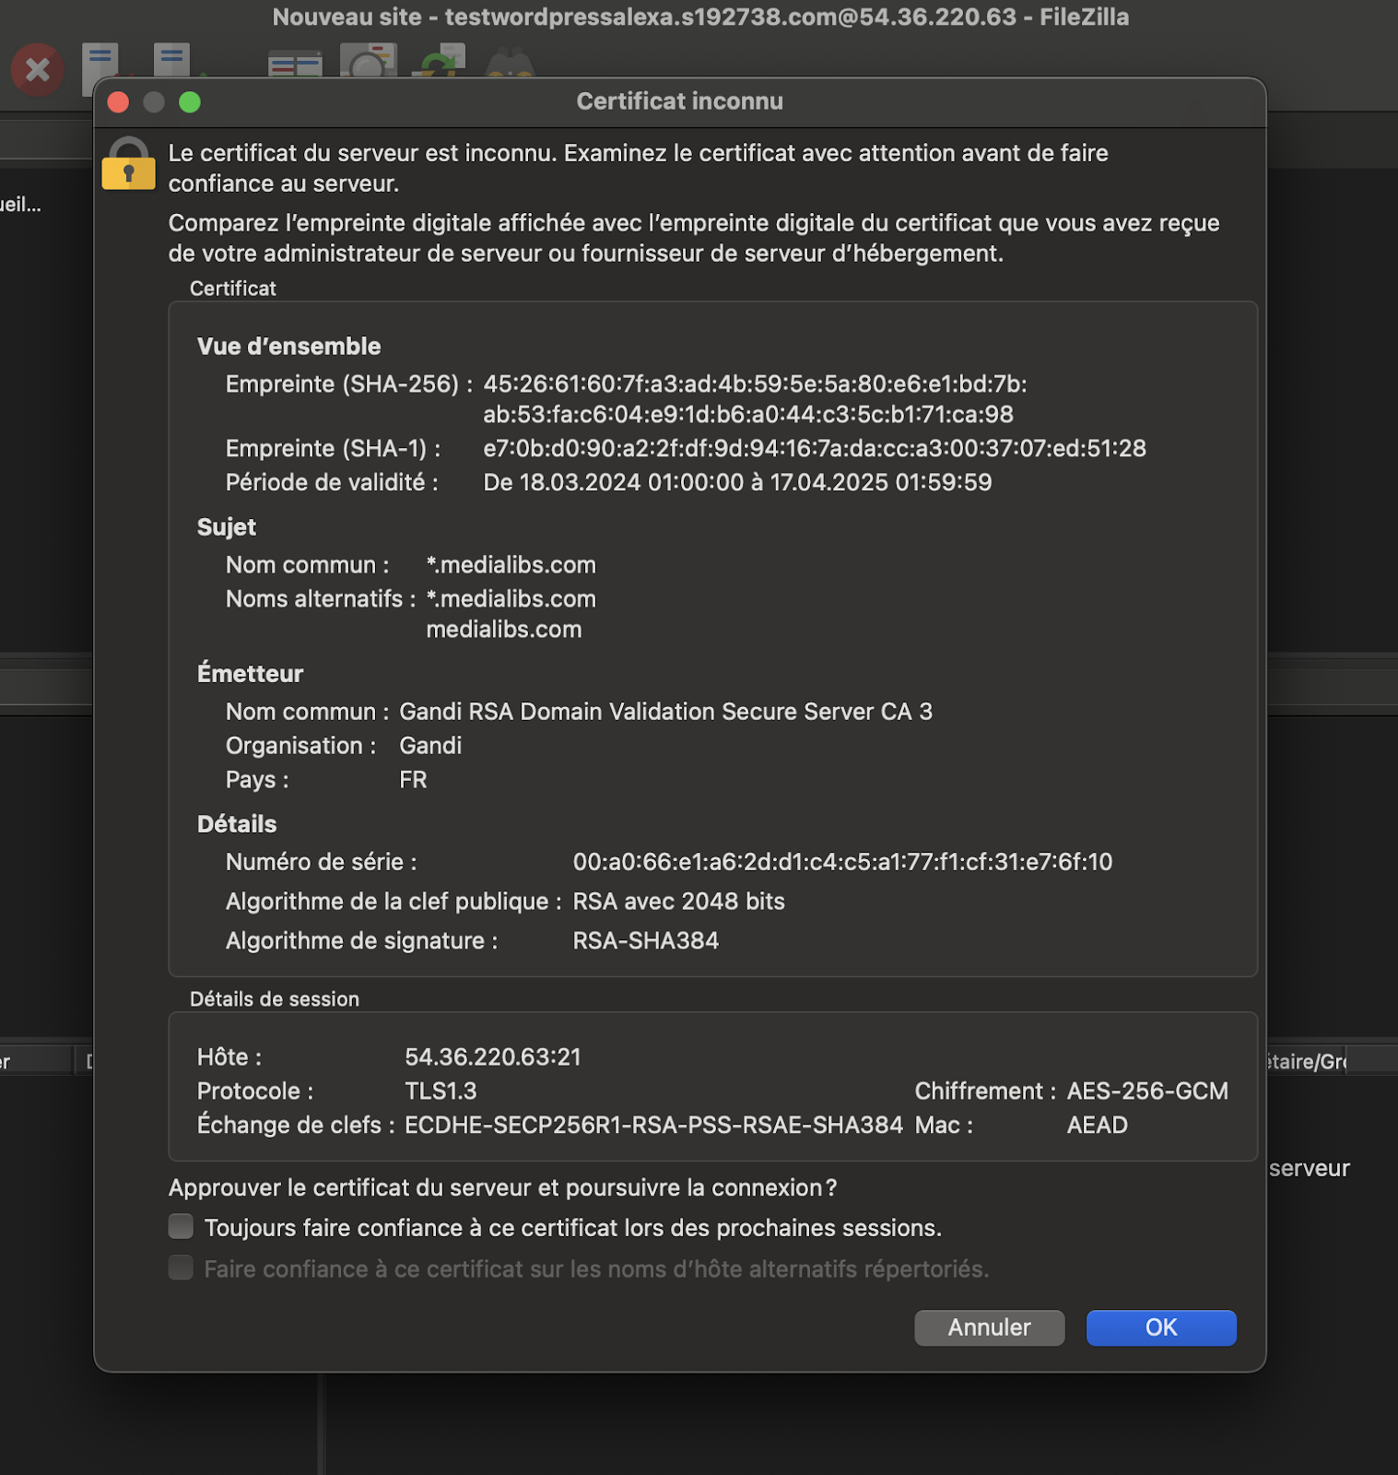Click the green zoom button of the dialog
The width and height of the screenshot is (1398, 1475).
pyautogui.click(x=190, y=101)
